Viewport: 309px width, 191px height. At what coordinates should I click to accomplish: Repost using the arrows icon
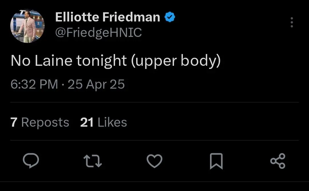[93, 161]
